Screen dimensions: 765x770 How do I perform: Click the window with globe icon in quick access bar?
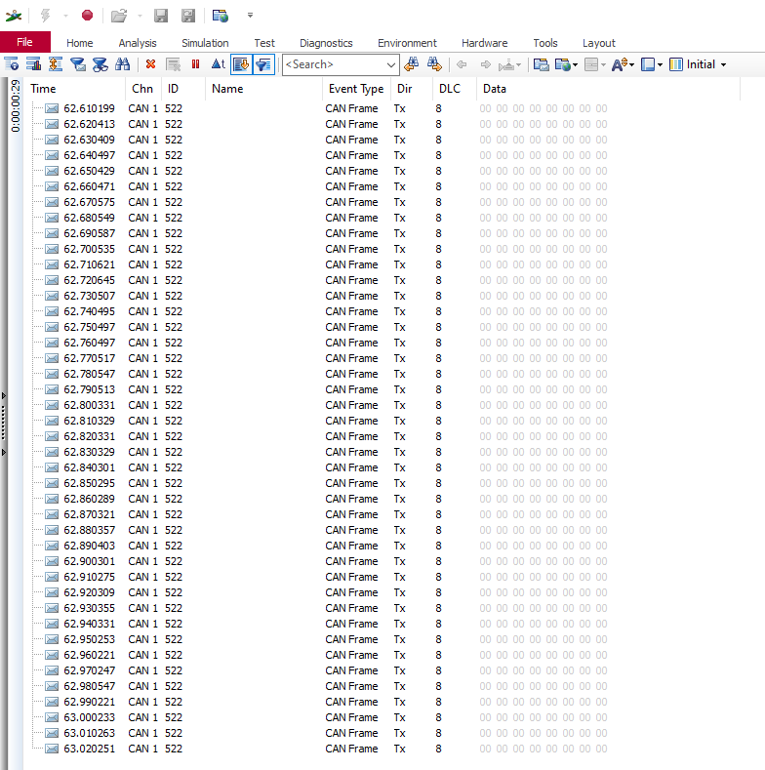[221, 16]
